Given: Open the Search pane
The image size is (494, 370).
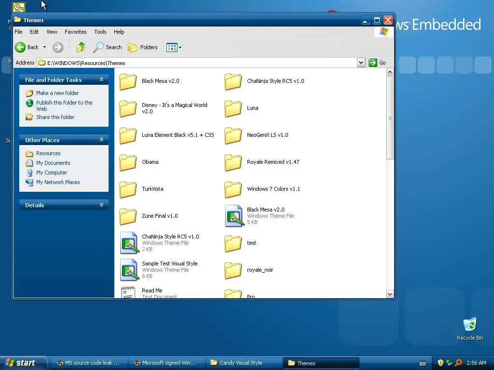Looking at the screenshot, I should tap(108, 47).
